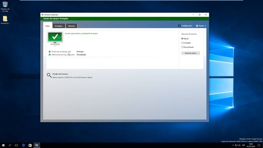Select the Rápido scan option
The width and height of the screenshot is (263, 148).
pos(182,39)
